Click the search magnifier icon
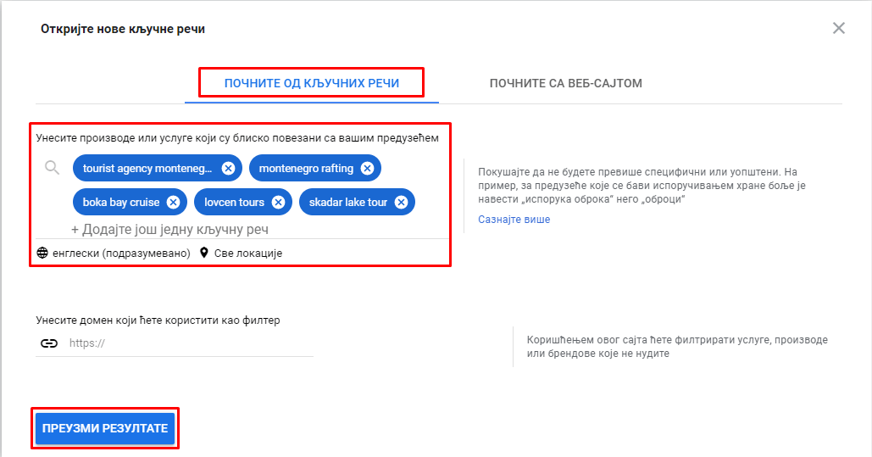 [x=53, y=168]
